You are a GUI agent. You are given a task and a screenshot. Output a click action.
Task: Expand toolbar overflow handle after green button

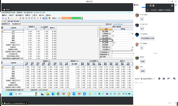pos(82,18)
